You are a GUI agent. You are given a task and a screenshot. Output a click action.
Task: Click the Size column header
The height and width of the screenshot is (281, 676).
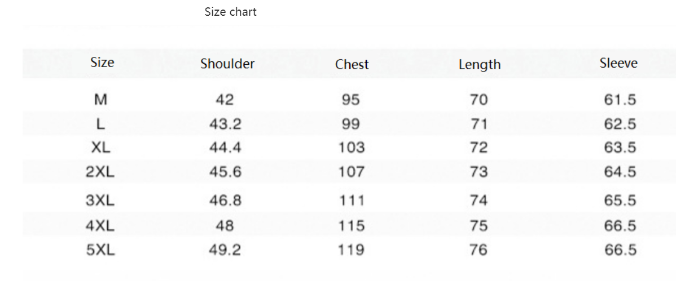coord(102,63)
